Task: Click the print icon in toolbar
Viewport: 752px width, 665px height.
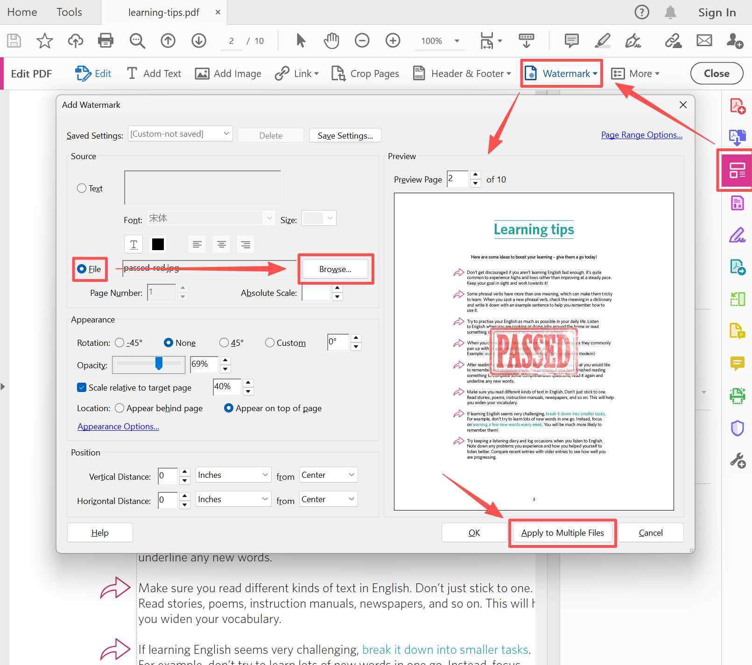Action: 105,41
